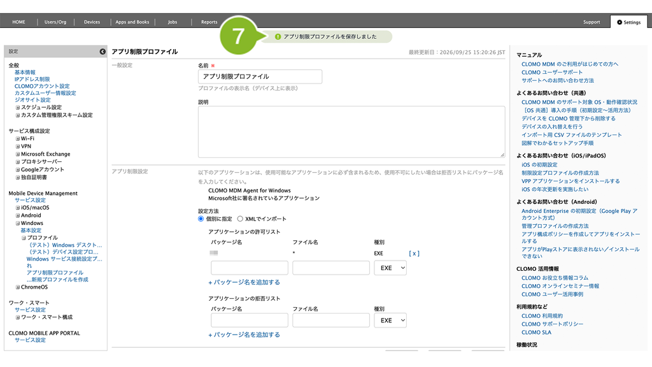Open Apps and Books menu
The width and height of the screenshot is (652, 367).
132,22
